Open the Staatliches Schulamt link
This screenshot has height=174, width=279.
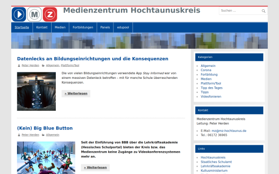pos(216,162)
